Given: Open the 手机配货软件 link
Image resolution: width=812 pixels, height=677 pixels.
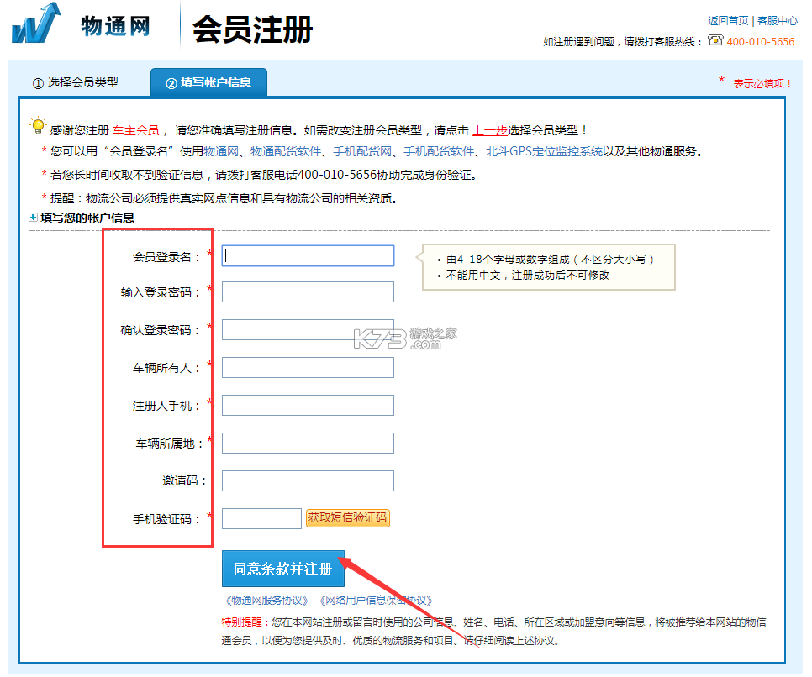Looking at the screenshot, I should pyautogui.click(x=439, y=152).
